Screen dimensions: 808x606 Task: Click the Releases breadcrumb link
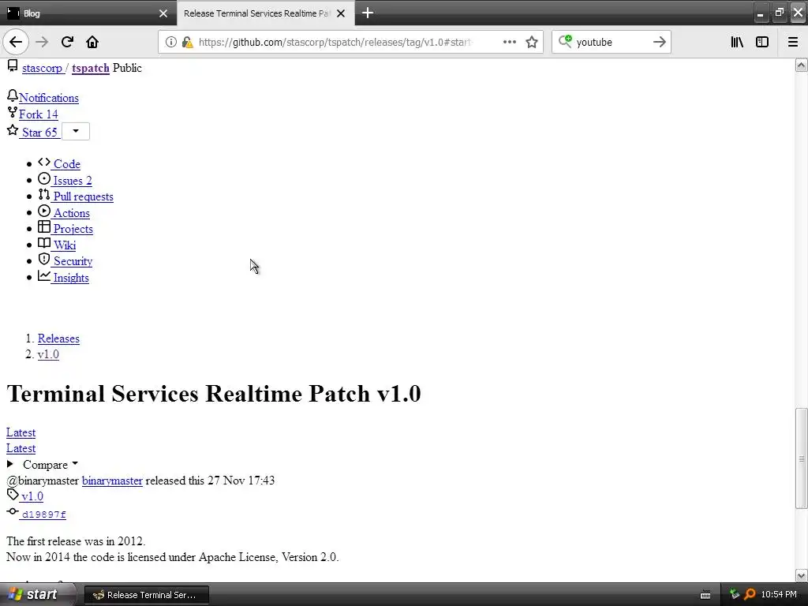click(x=58, y=339)
